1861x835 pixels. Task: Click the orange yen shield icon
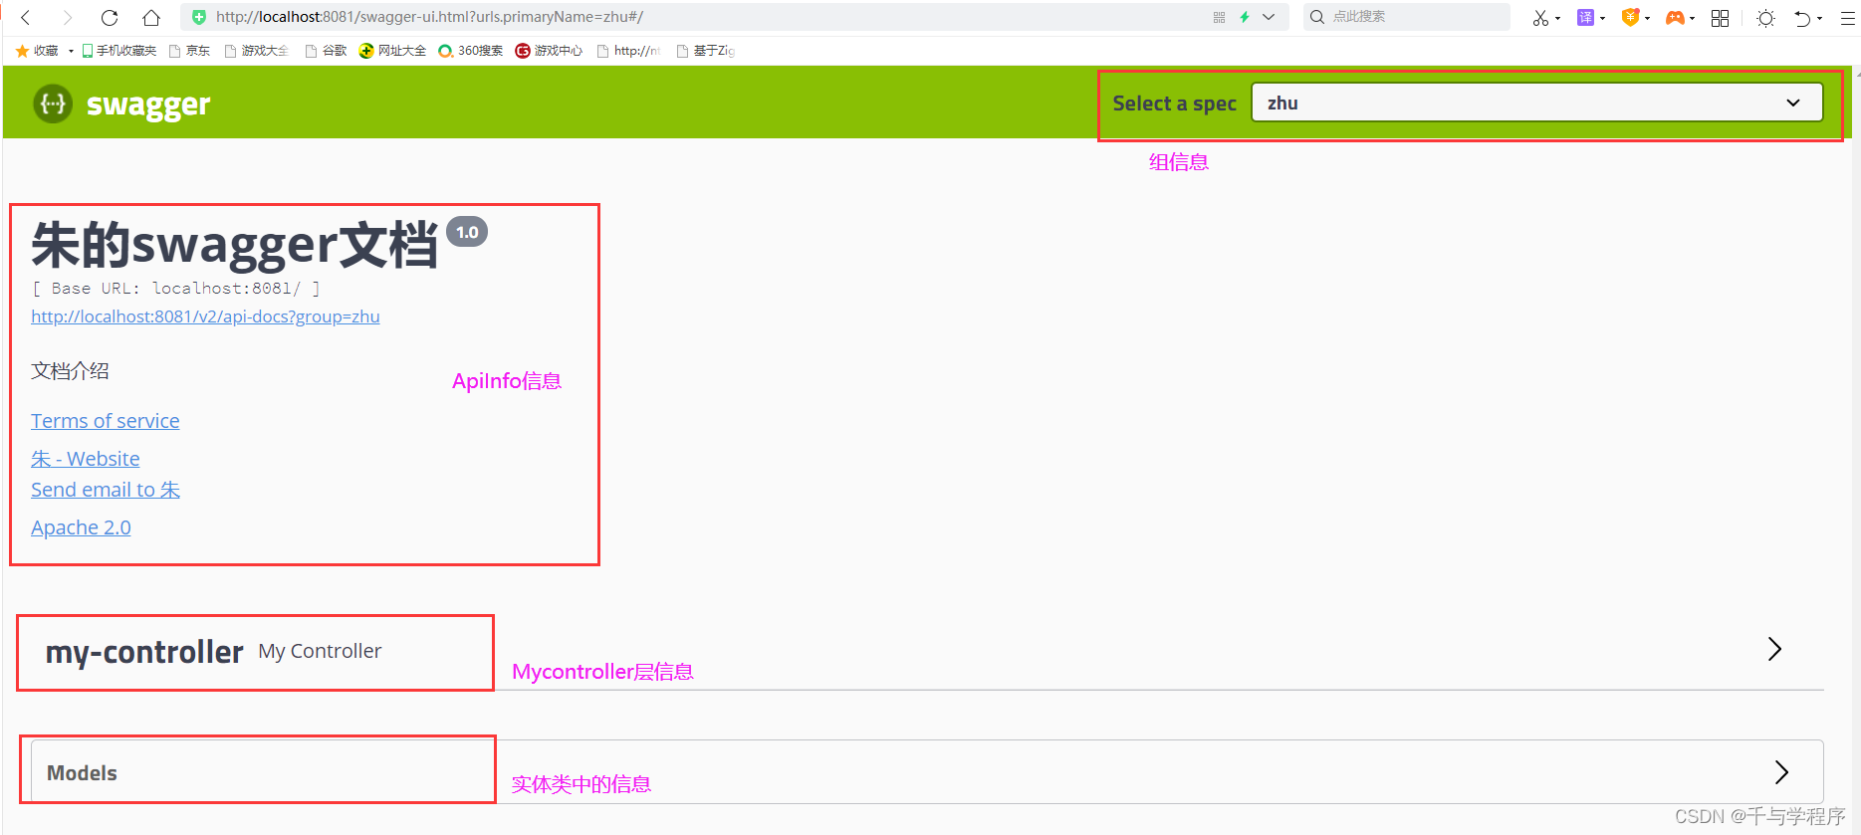1630,18
